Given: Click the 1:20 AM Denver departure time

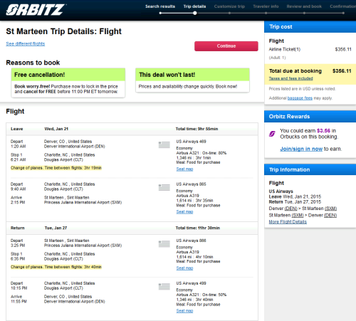Looking at the screenshot, I should (18, 147).
